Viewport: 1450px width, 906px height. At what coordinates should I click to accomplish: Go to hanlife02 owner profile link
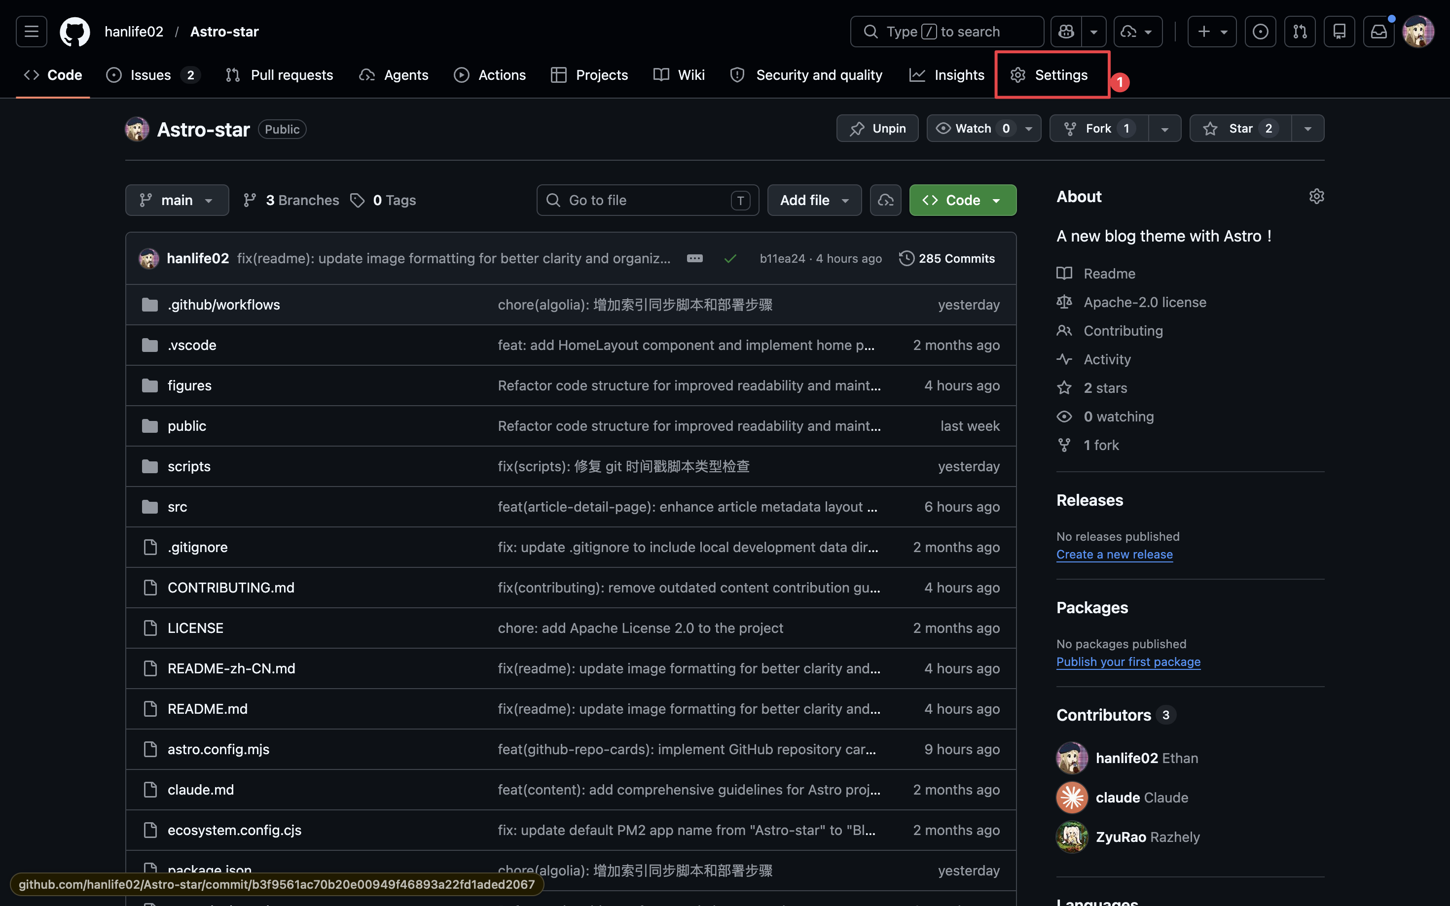click(134, 31)
